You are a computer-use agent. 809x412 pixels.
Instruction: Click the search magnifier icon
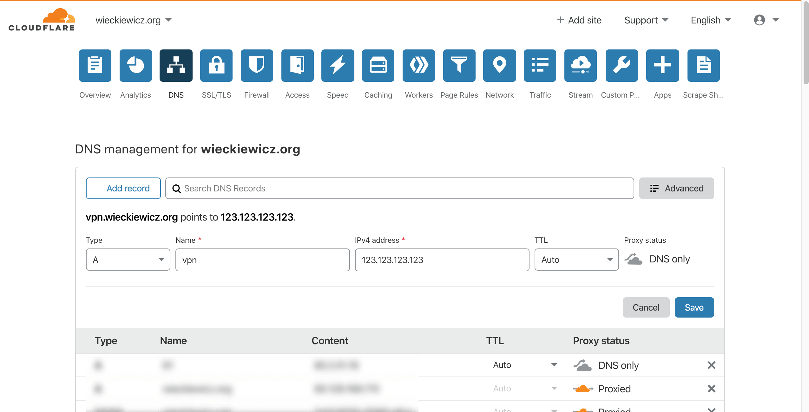click(x=176, y=189)
